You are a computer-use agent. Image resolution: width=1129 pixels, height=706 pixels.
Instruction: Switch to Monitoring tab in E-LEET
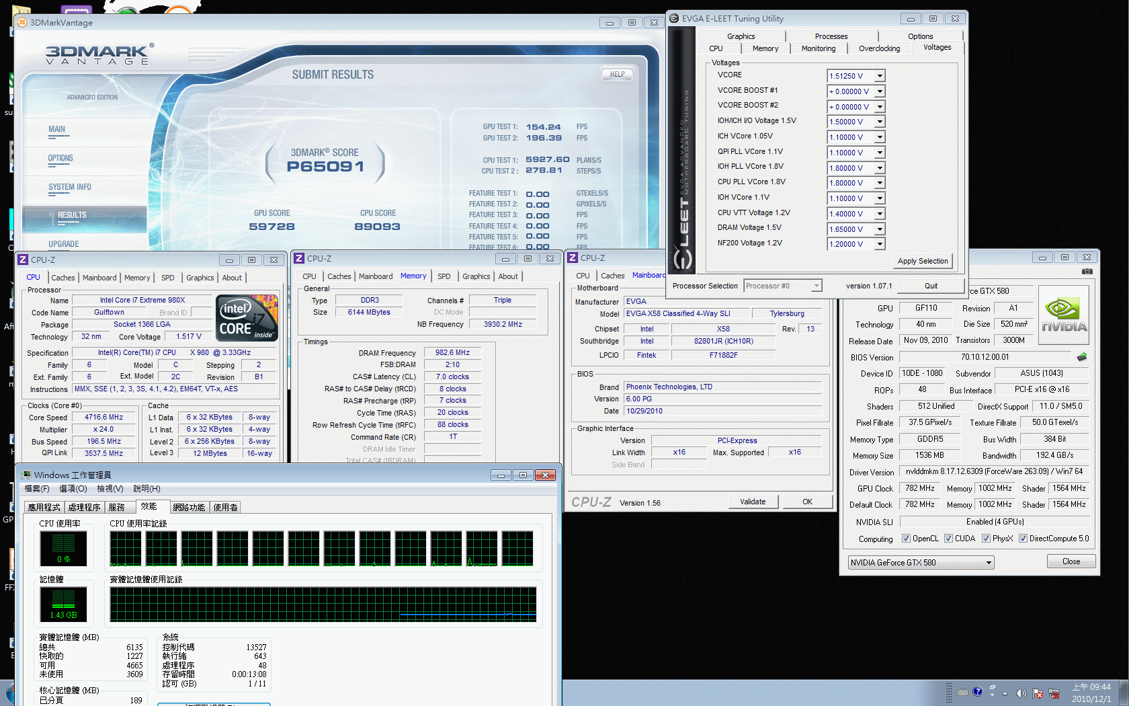(x=819, y=48)
